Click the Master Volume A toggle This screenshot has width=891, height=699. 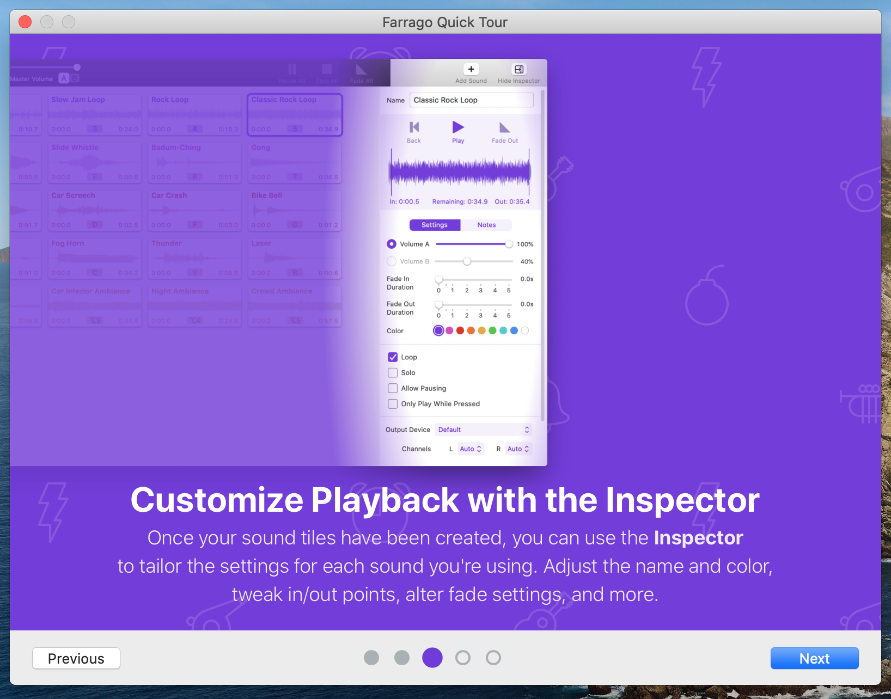tap(64, 78)
